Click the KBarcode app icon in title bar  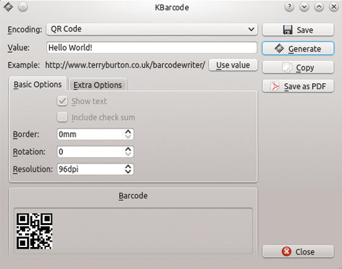[x=9, y=7]
